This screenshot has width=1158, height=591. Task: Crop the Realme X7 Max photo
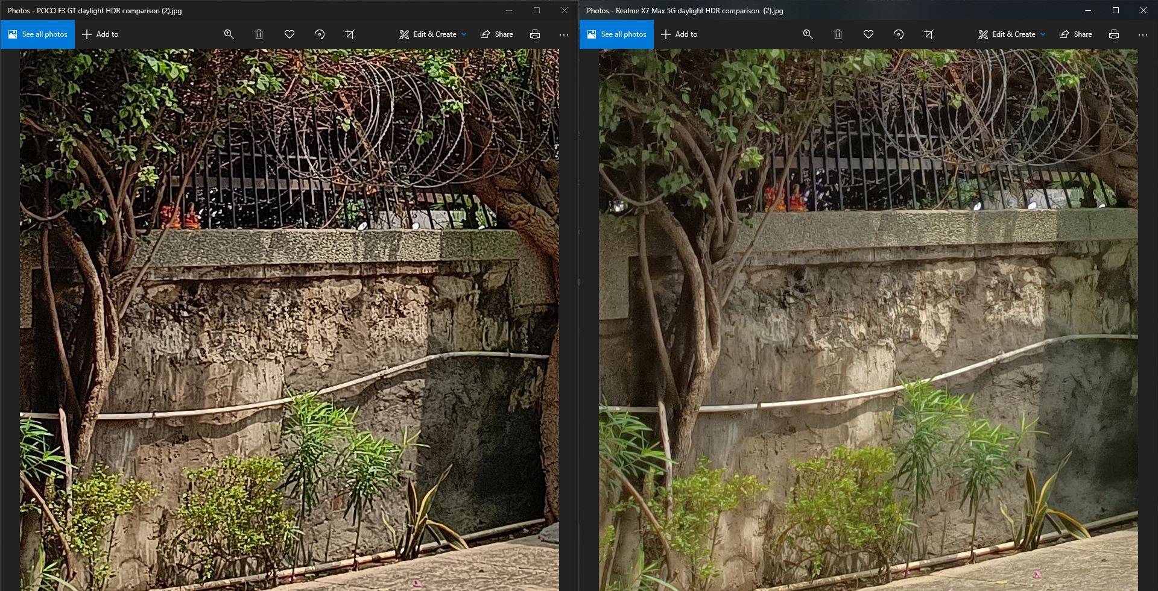[929, 34]
